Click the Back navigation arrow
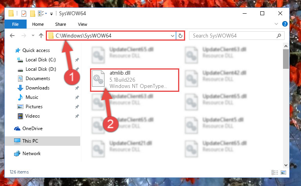301x186 pixels. [12, 36]
